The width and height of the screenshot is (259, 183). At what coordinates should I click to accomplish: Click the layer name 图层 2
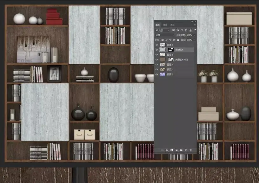pyautogui.click(x=170, y=74)
